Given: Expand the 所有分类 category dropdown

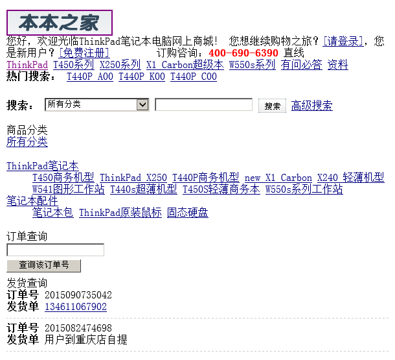Looking at the screenshot, I should [x=97, y=104].
